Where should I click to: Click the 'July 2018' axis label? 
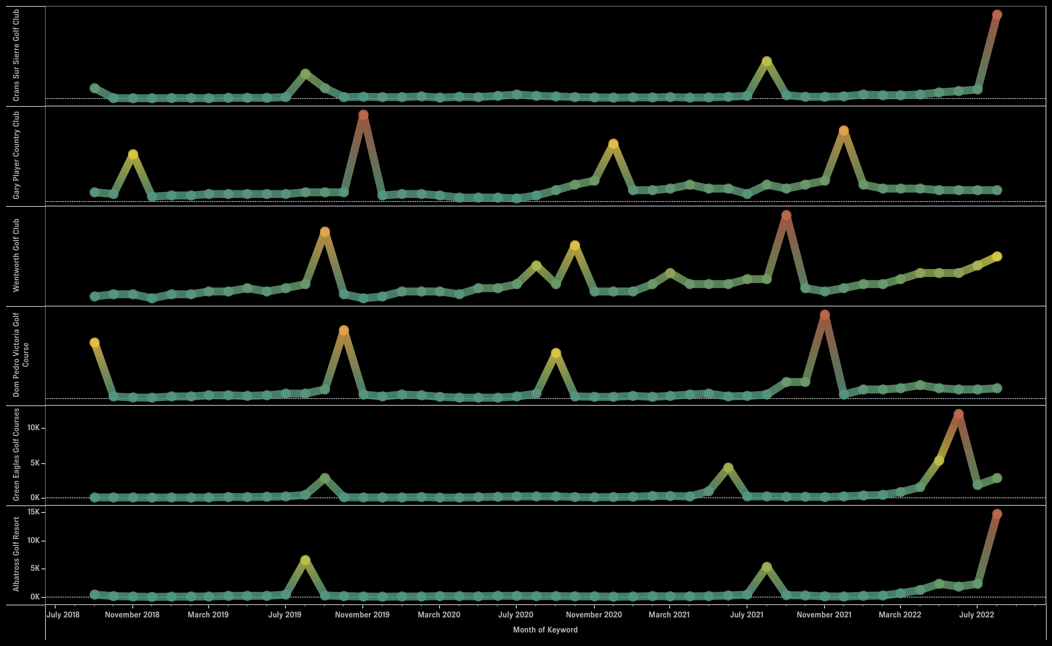click(63, 614)
